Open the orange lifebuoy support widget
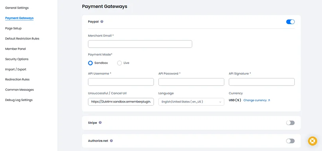Screen dimensions: 322x151 click(x=313, y=141)
